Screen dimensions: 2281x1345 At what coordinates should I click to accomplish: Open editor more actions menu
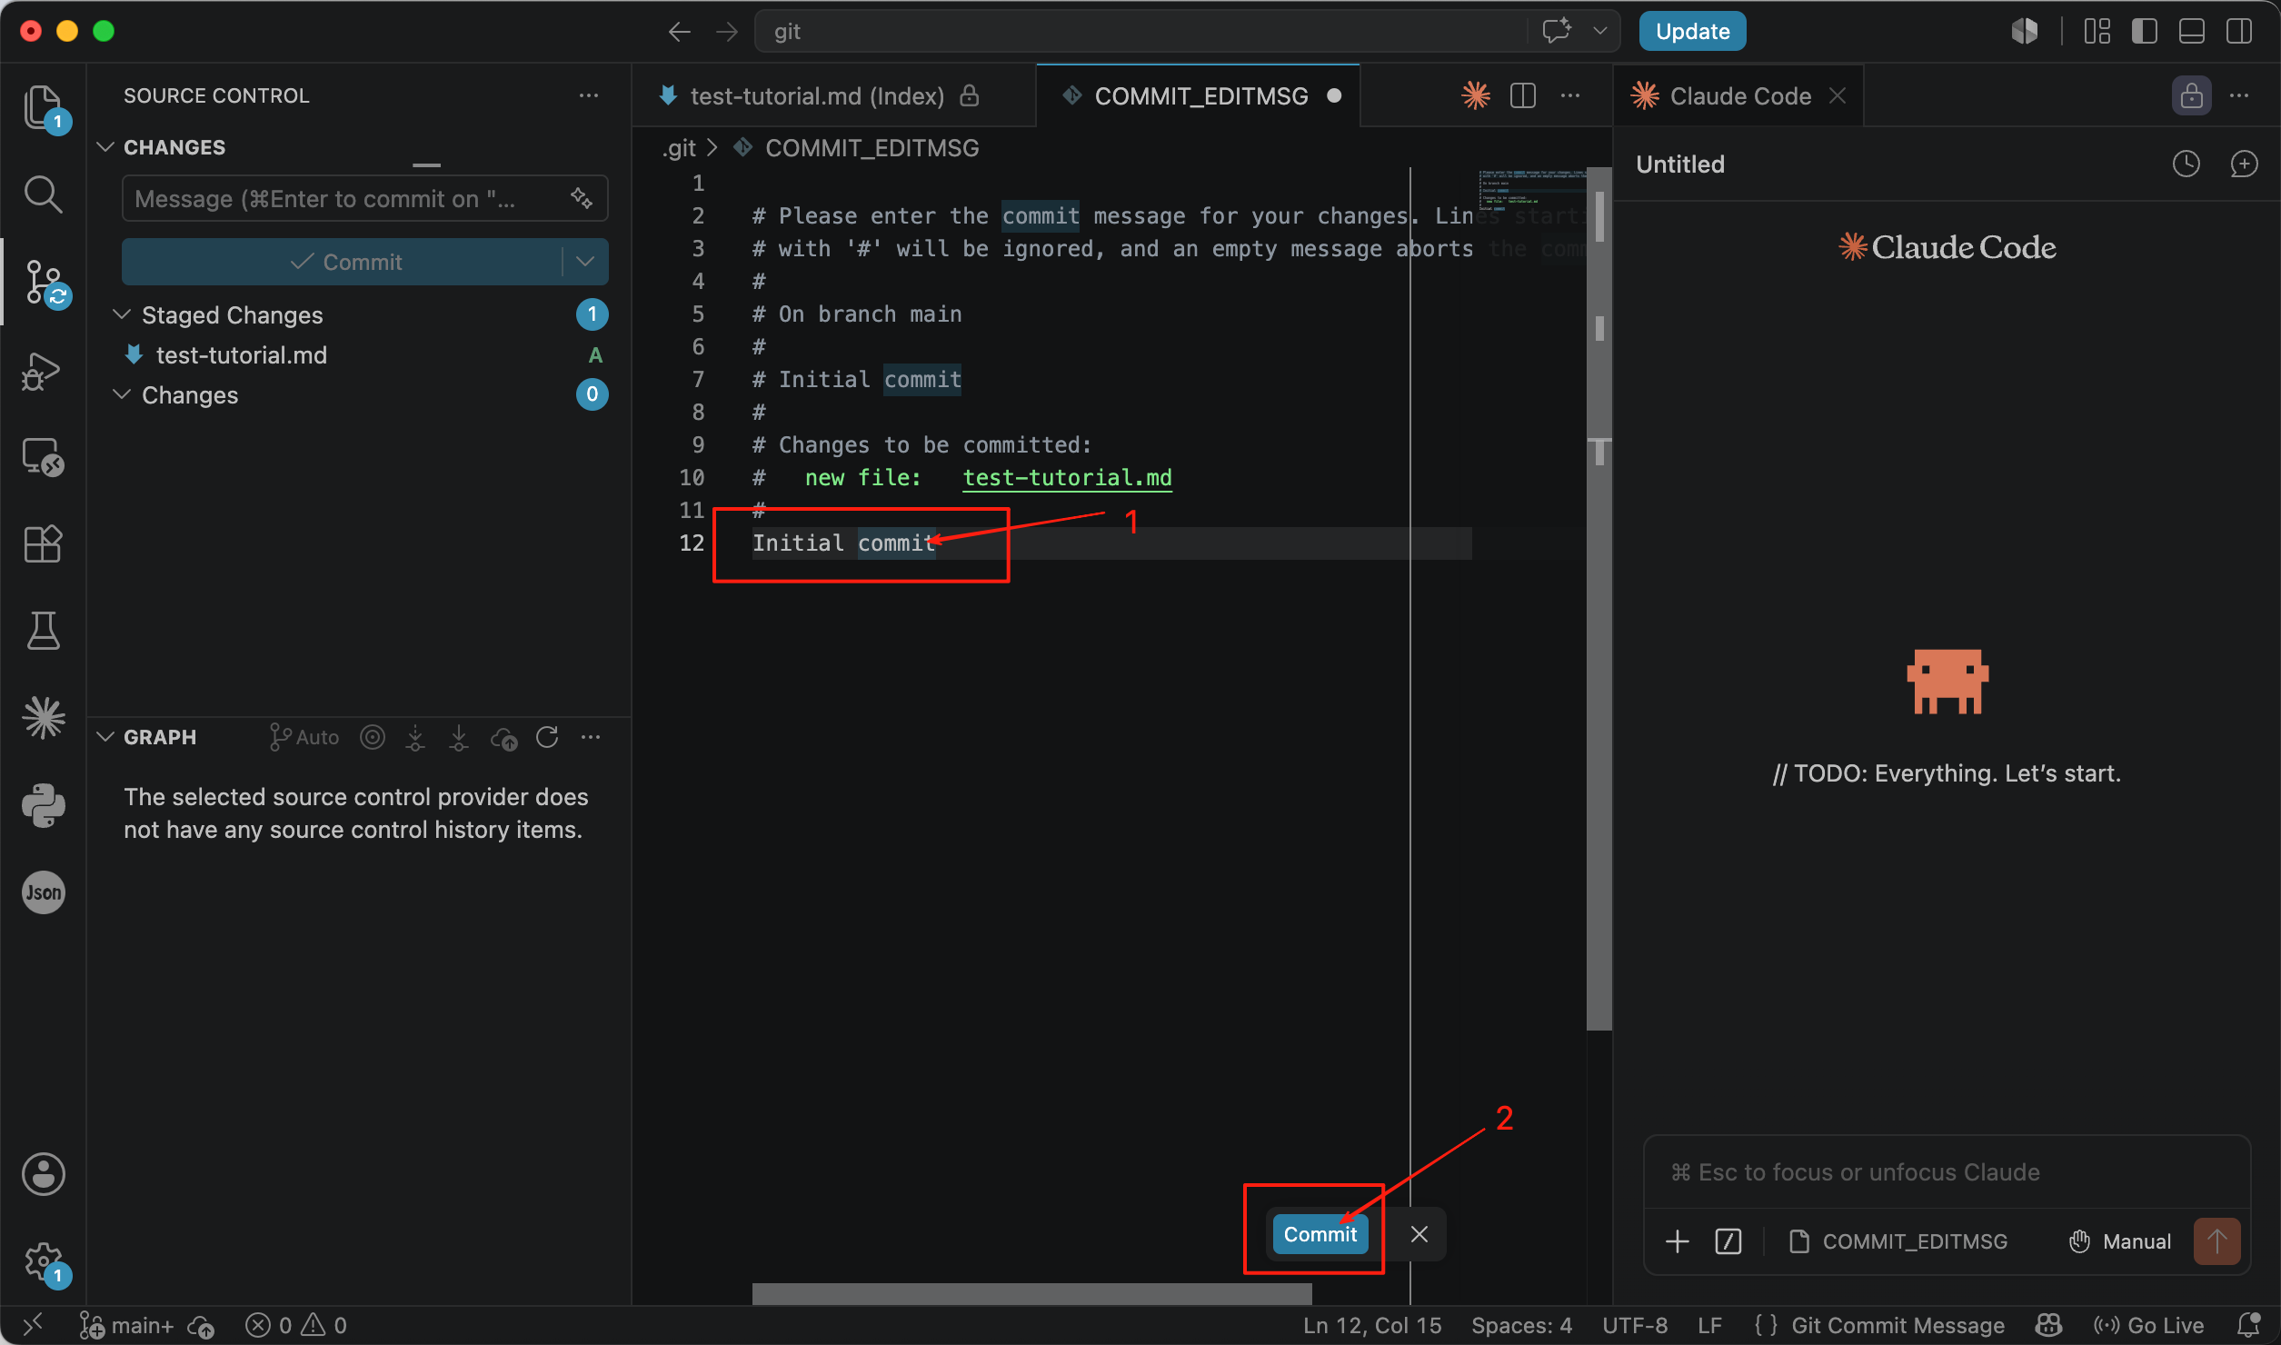click(x=1570, y=95)
